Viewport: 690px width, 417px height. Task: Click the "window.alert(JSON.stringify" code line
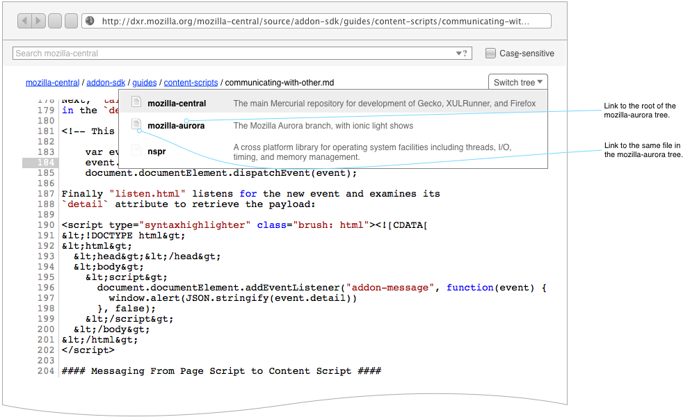coord(233,297)
